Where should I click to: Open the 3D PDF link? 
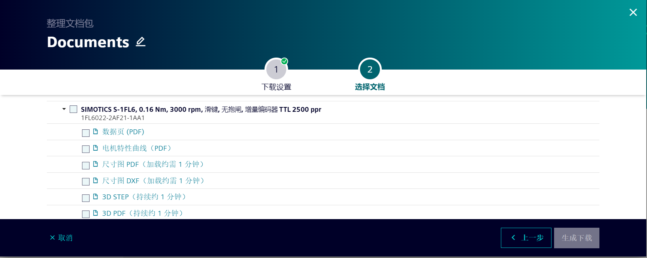[144, 213]
